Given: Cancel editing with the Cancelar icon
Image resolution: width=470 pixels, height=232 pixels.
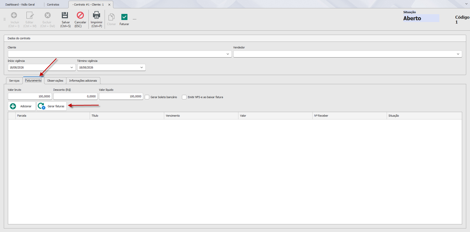Looking at the screenshot, I should pyautogui.click(x=80, y=15).
